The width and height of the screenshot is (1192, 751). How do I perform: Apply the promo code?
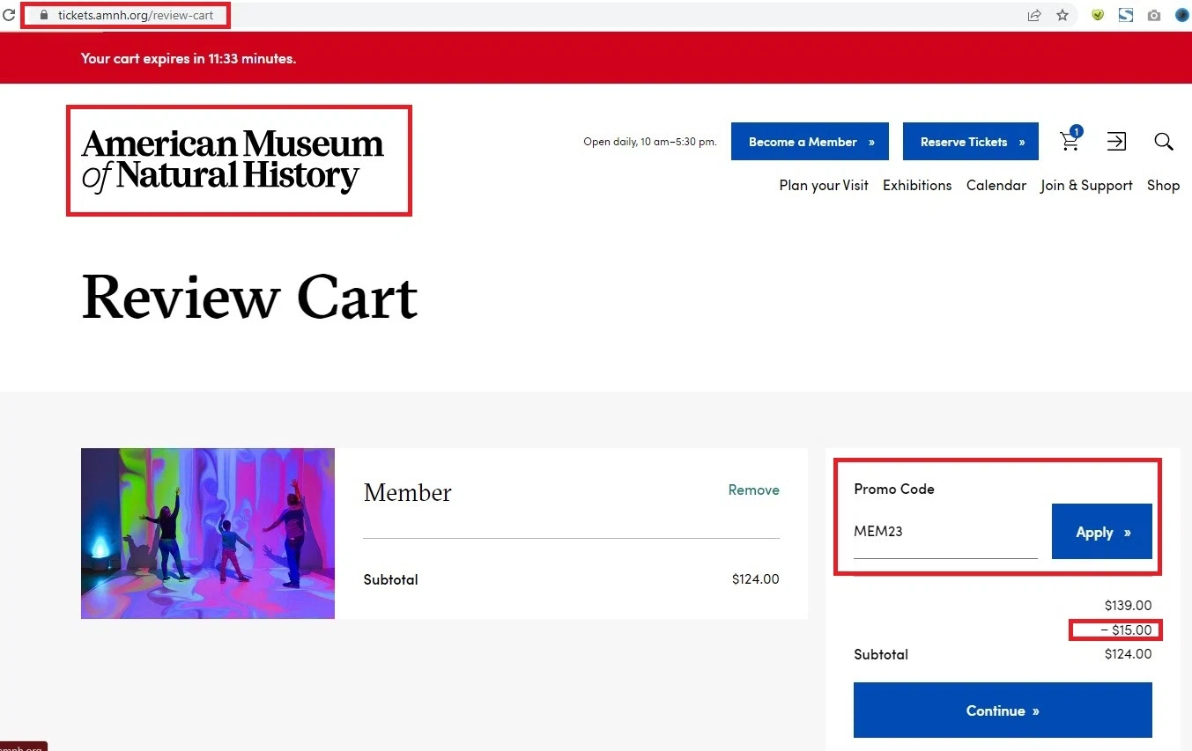click(1102, 532)
